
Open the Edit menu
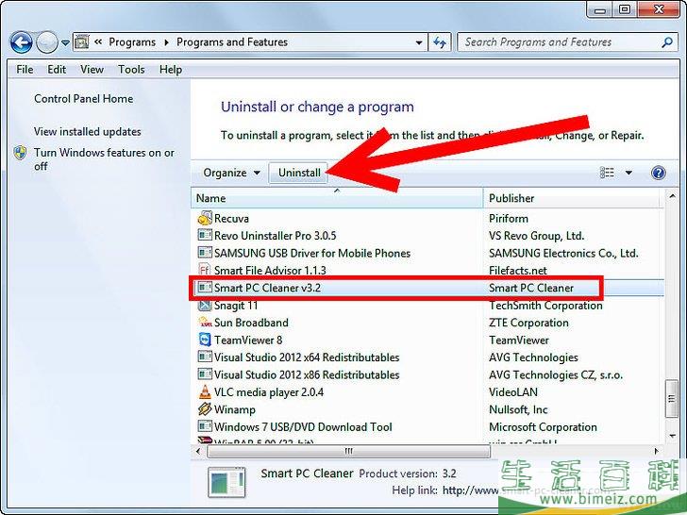(x=57, y=70)
